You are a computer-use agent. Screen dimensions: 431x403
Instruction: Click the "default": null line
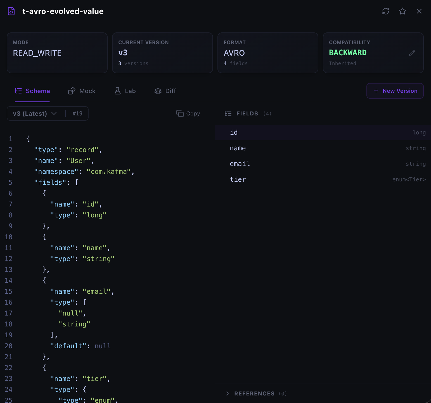tap(80, 346)
